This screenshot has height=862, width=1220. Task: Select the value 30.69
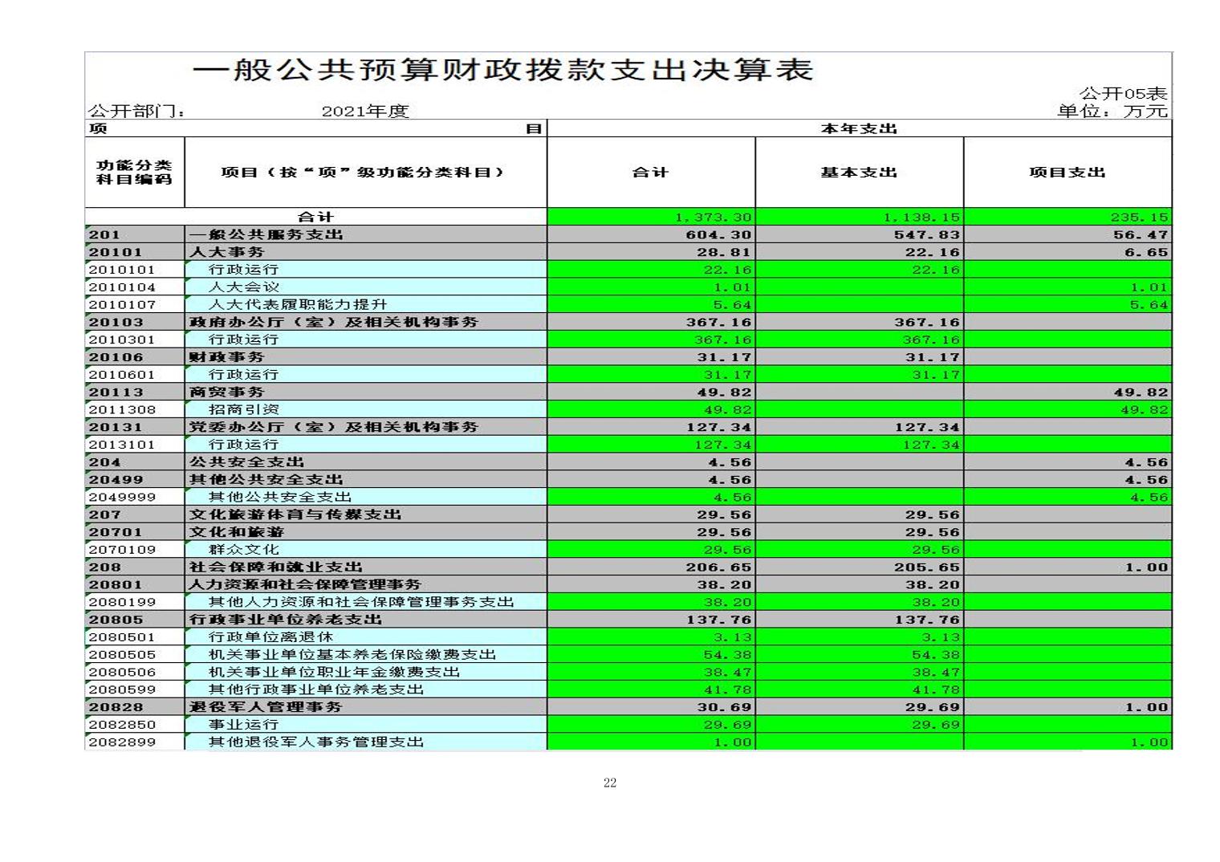(724, 707)
